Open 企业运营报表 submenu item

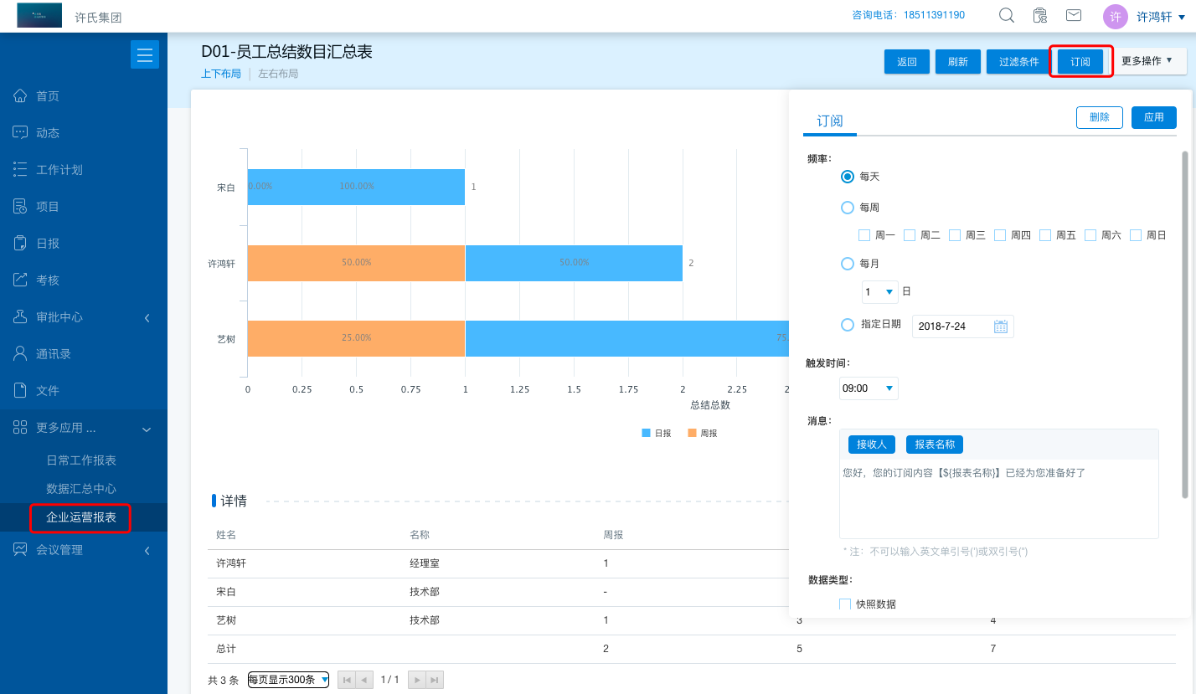tap(81, 517)
